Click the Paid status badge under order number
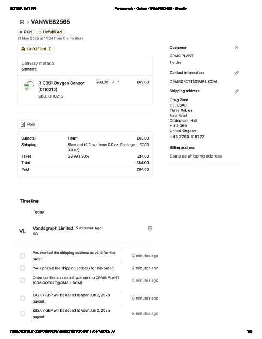 pyautogui.click(x=26, y=32)
